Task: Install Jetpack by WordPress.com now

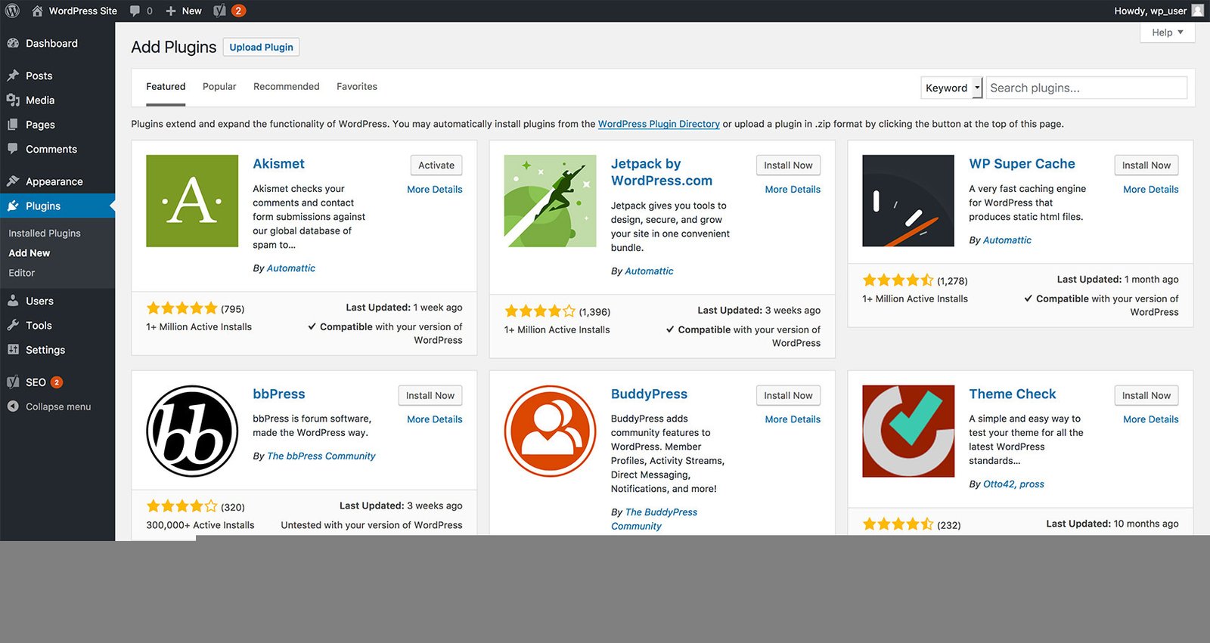Action: [x=788, y=165]
